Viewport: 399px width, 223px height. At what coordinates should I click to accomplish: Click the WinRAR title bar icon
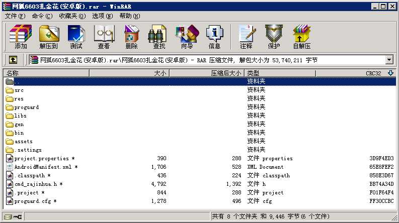point(7,7)
